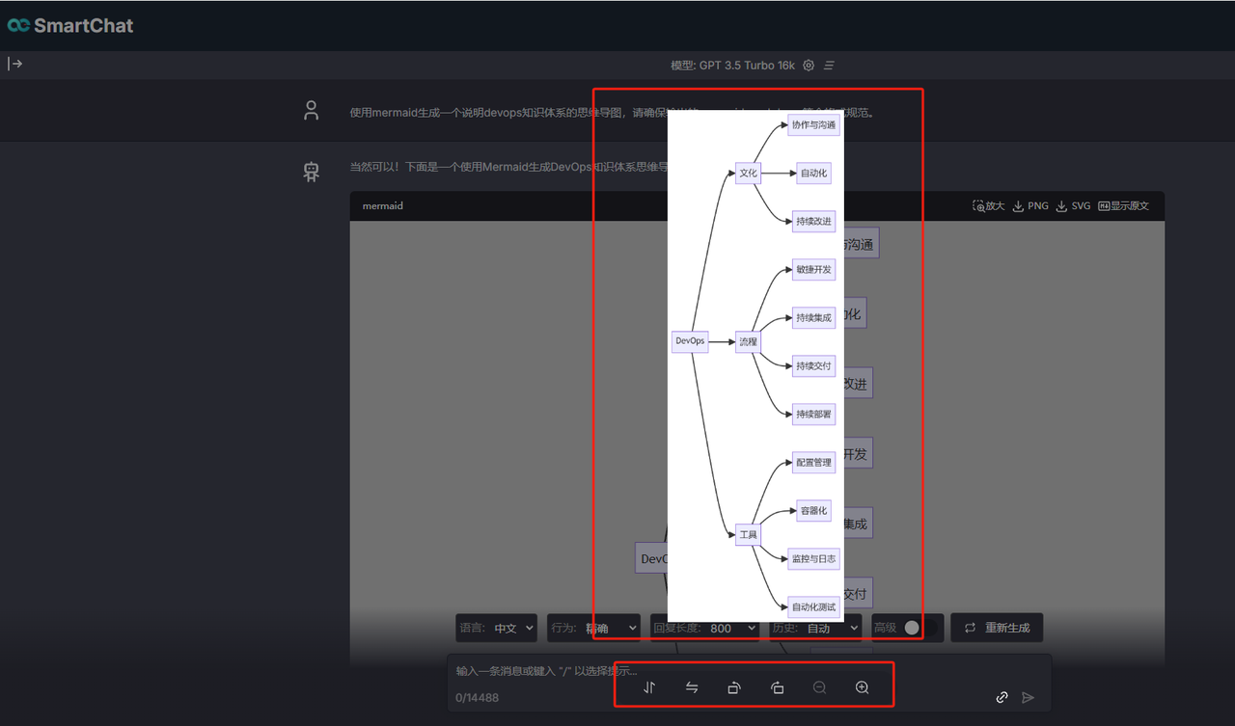Open the 历史 history dropdown

[814, 628]
